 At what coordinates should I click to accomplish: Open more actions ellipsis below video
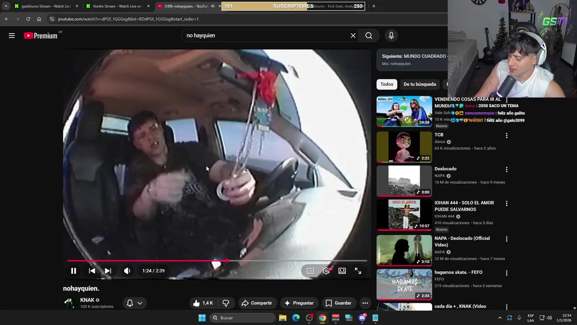tap(365, 303)
